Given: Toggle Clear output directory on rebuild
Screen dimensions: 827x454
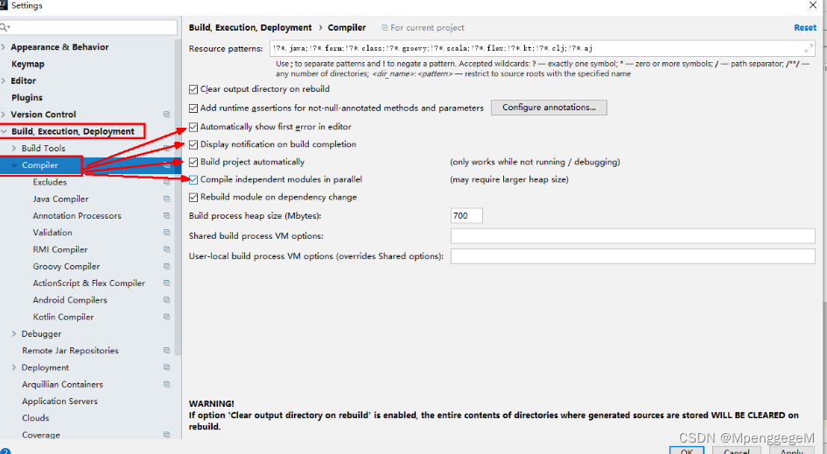Looking at the screenshot, I should [x=193, y=89].
